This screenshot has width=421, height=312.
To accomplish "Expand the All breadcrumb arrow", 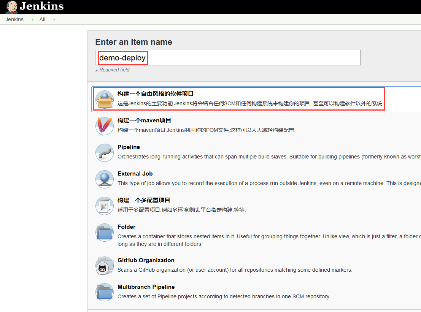I will (54, 20).
